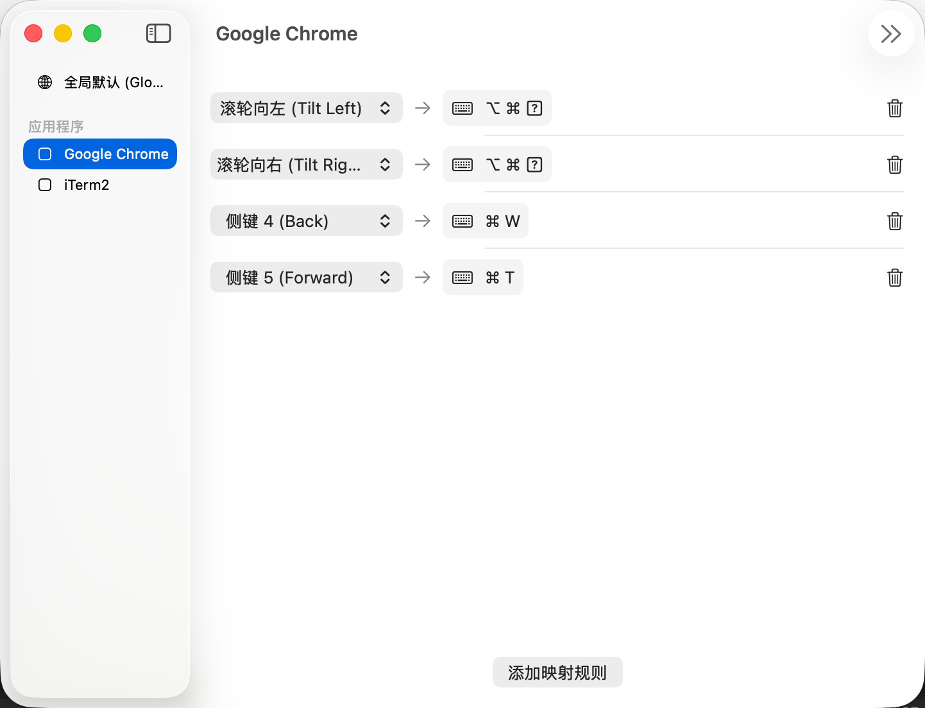This screenshot has height=708, width=925.
Task: Click the Google Chrome app icon in sidebar
Action: click(x=45, y=154)
